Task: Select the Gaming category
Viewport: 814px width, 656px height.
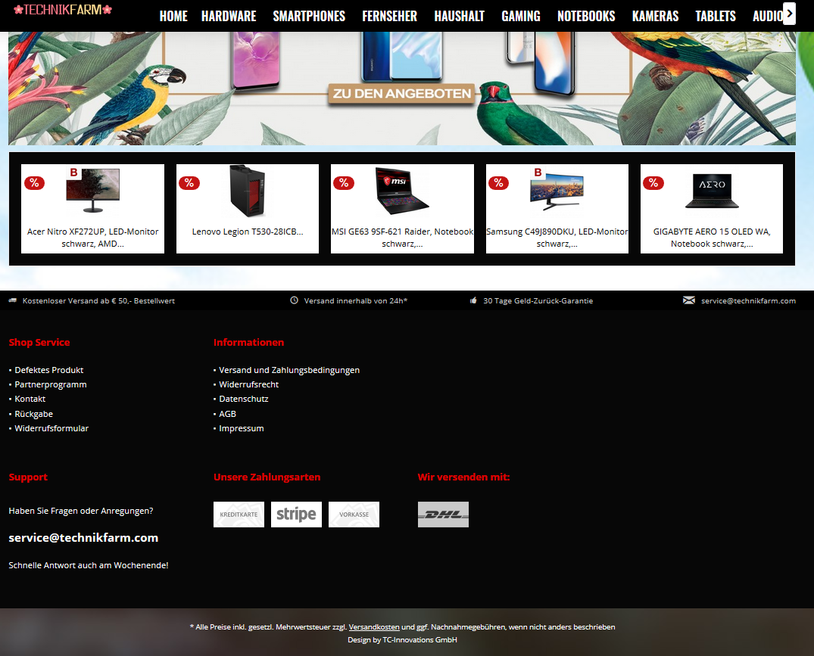Action: pos(521,16)
